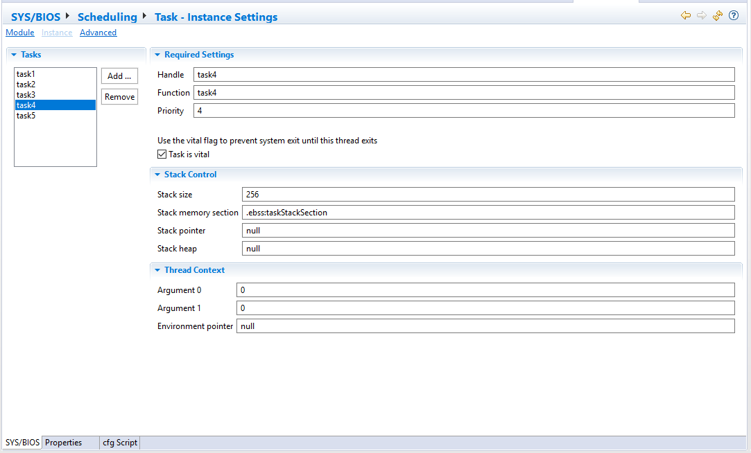Click the Argument 0 field
Viewport: 751px width, 453px height.
click(x=485, y=290)
